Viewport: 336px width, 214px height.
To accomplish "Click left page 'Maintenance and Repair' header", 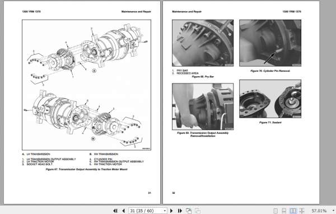I will pos(136,12).
